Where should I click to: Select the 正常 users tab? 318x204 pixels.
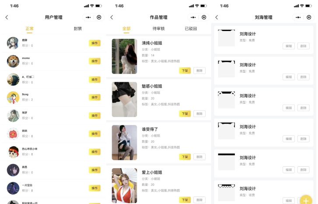pyautogui.click(x=29, y=28)
